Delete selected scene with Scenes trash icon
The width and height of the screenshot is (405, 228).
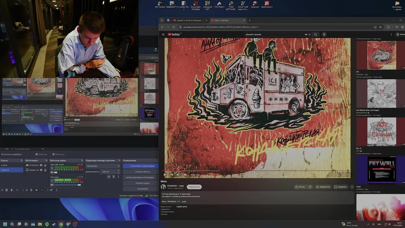click(7, 190)
